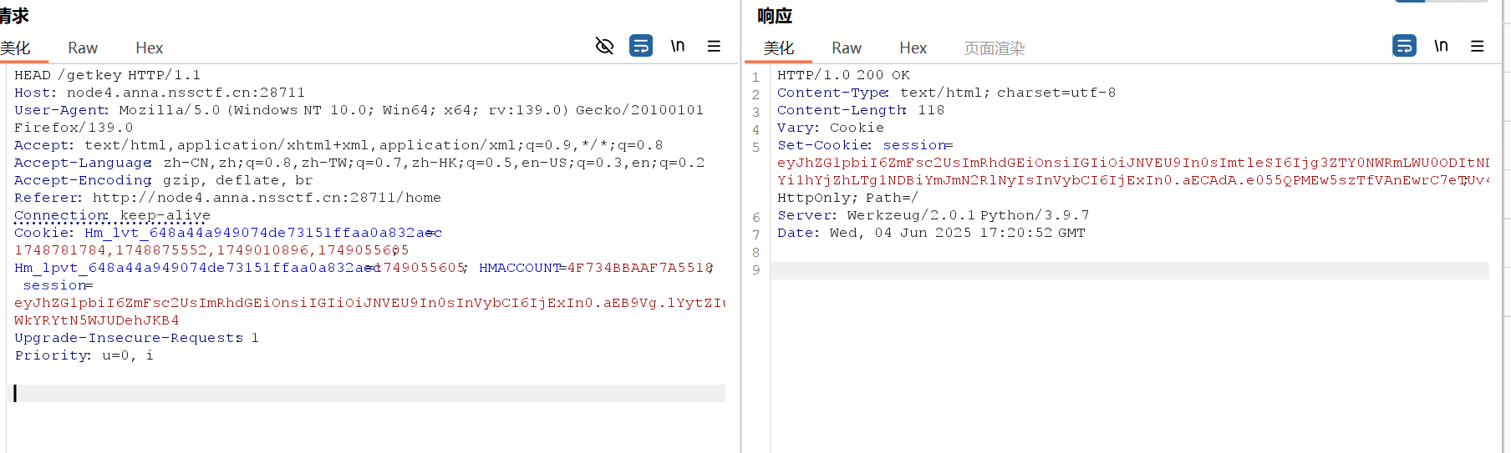The width and height of the screenshot is (1511, 453).
Task: Select the request 美化 tab
Action: (x=16, y=48)
